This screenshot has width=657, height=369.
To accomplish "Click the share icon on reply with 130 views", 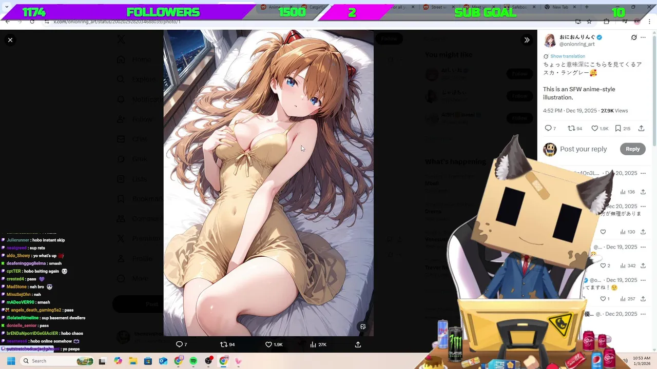I will click(643, 232).
